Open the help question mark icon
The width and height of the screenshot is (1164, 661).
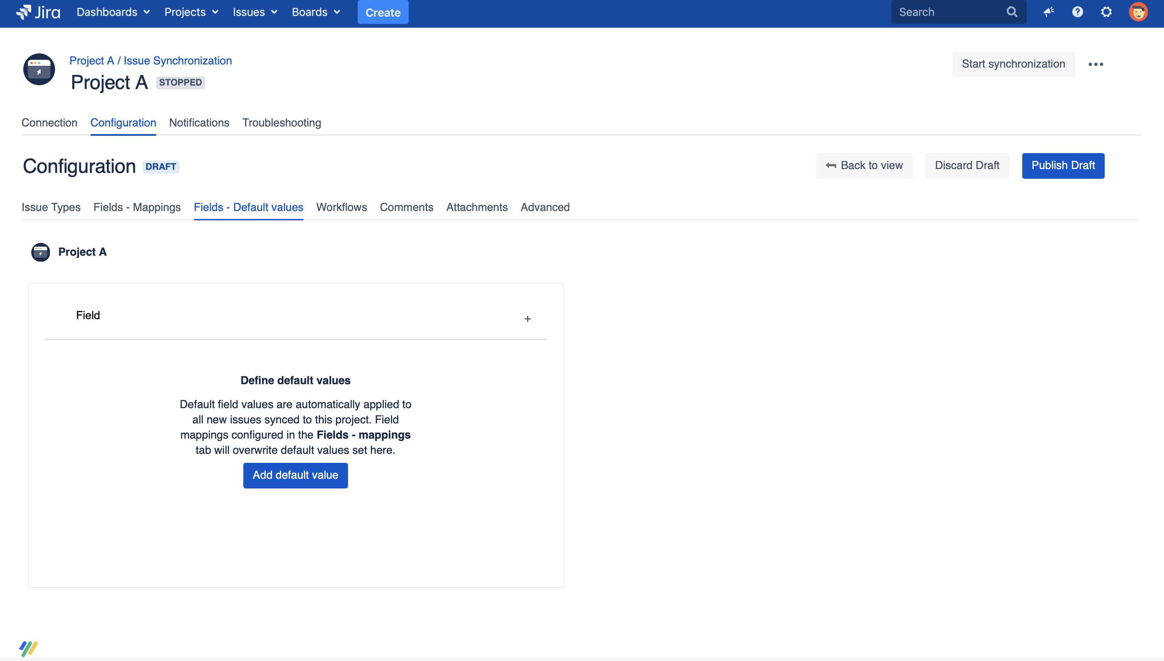point(1077,12)
